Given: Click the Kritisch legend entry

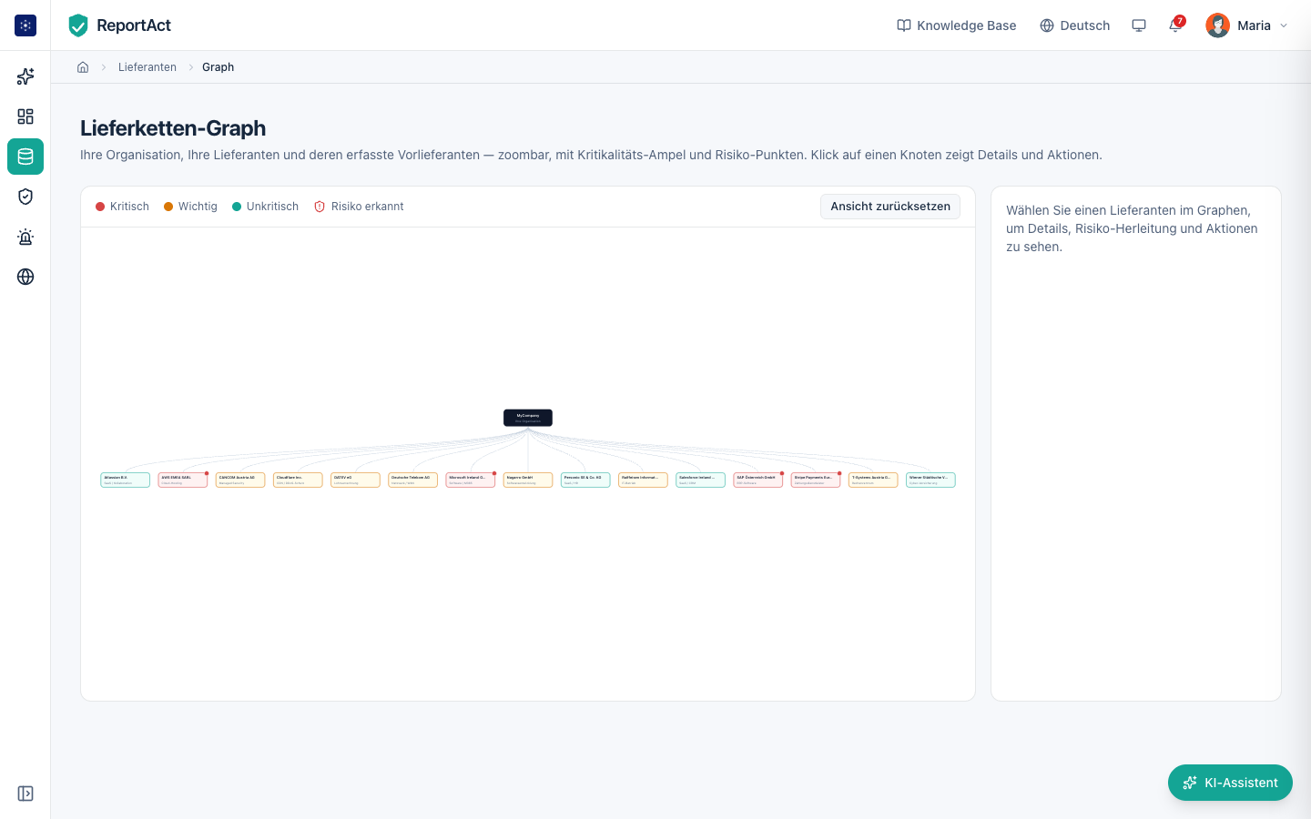Looking at the screenshot, I should [122, 207].
